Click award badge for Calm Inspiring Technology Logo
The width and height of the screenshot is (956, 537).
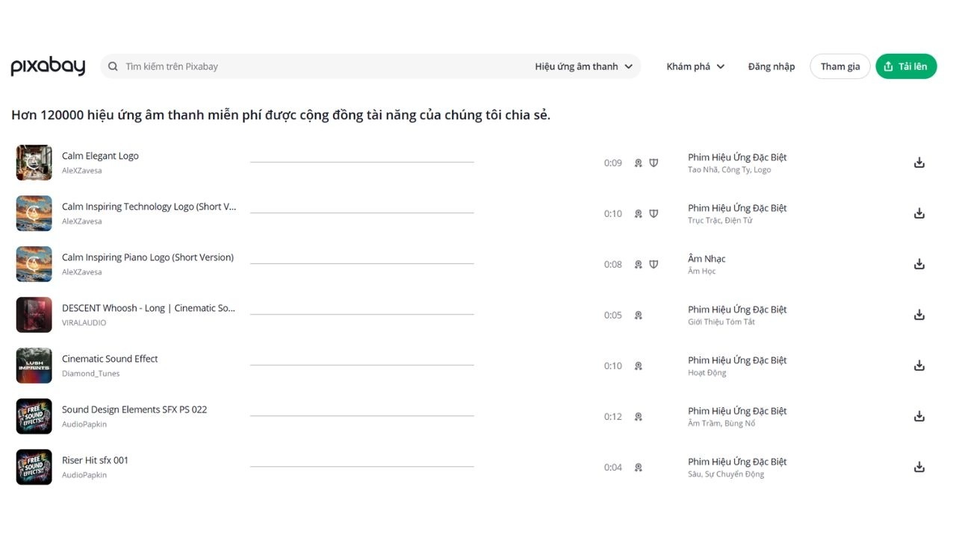tap(639, 213)
